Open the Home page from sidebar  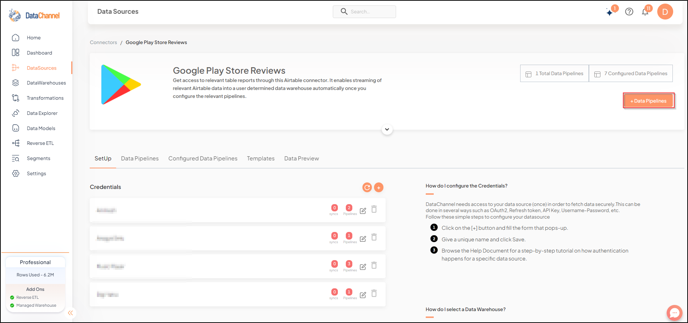coord(33,38)
